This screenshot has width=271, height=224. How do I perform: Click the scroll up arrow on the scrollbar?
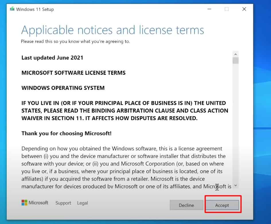235,54
